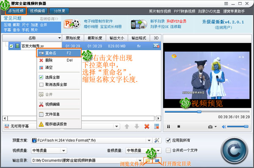Browse for output folder icon
Image resolution: width=254 pixels, height=168 pixels.
coord(148,160)
